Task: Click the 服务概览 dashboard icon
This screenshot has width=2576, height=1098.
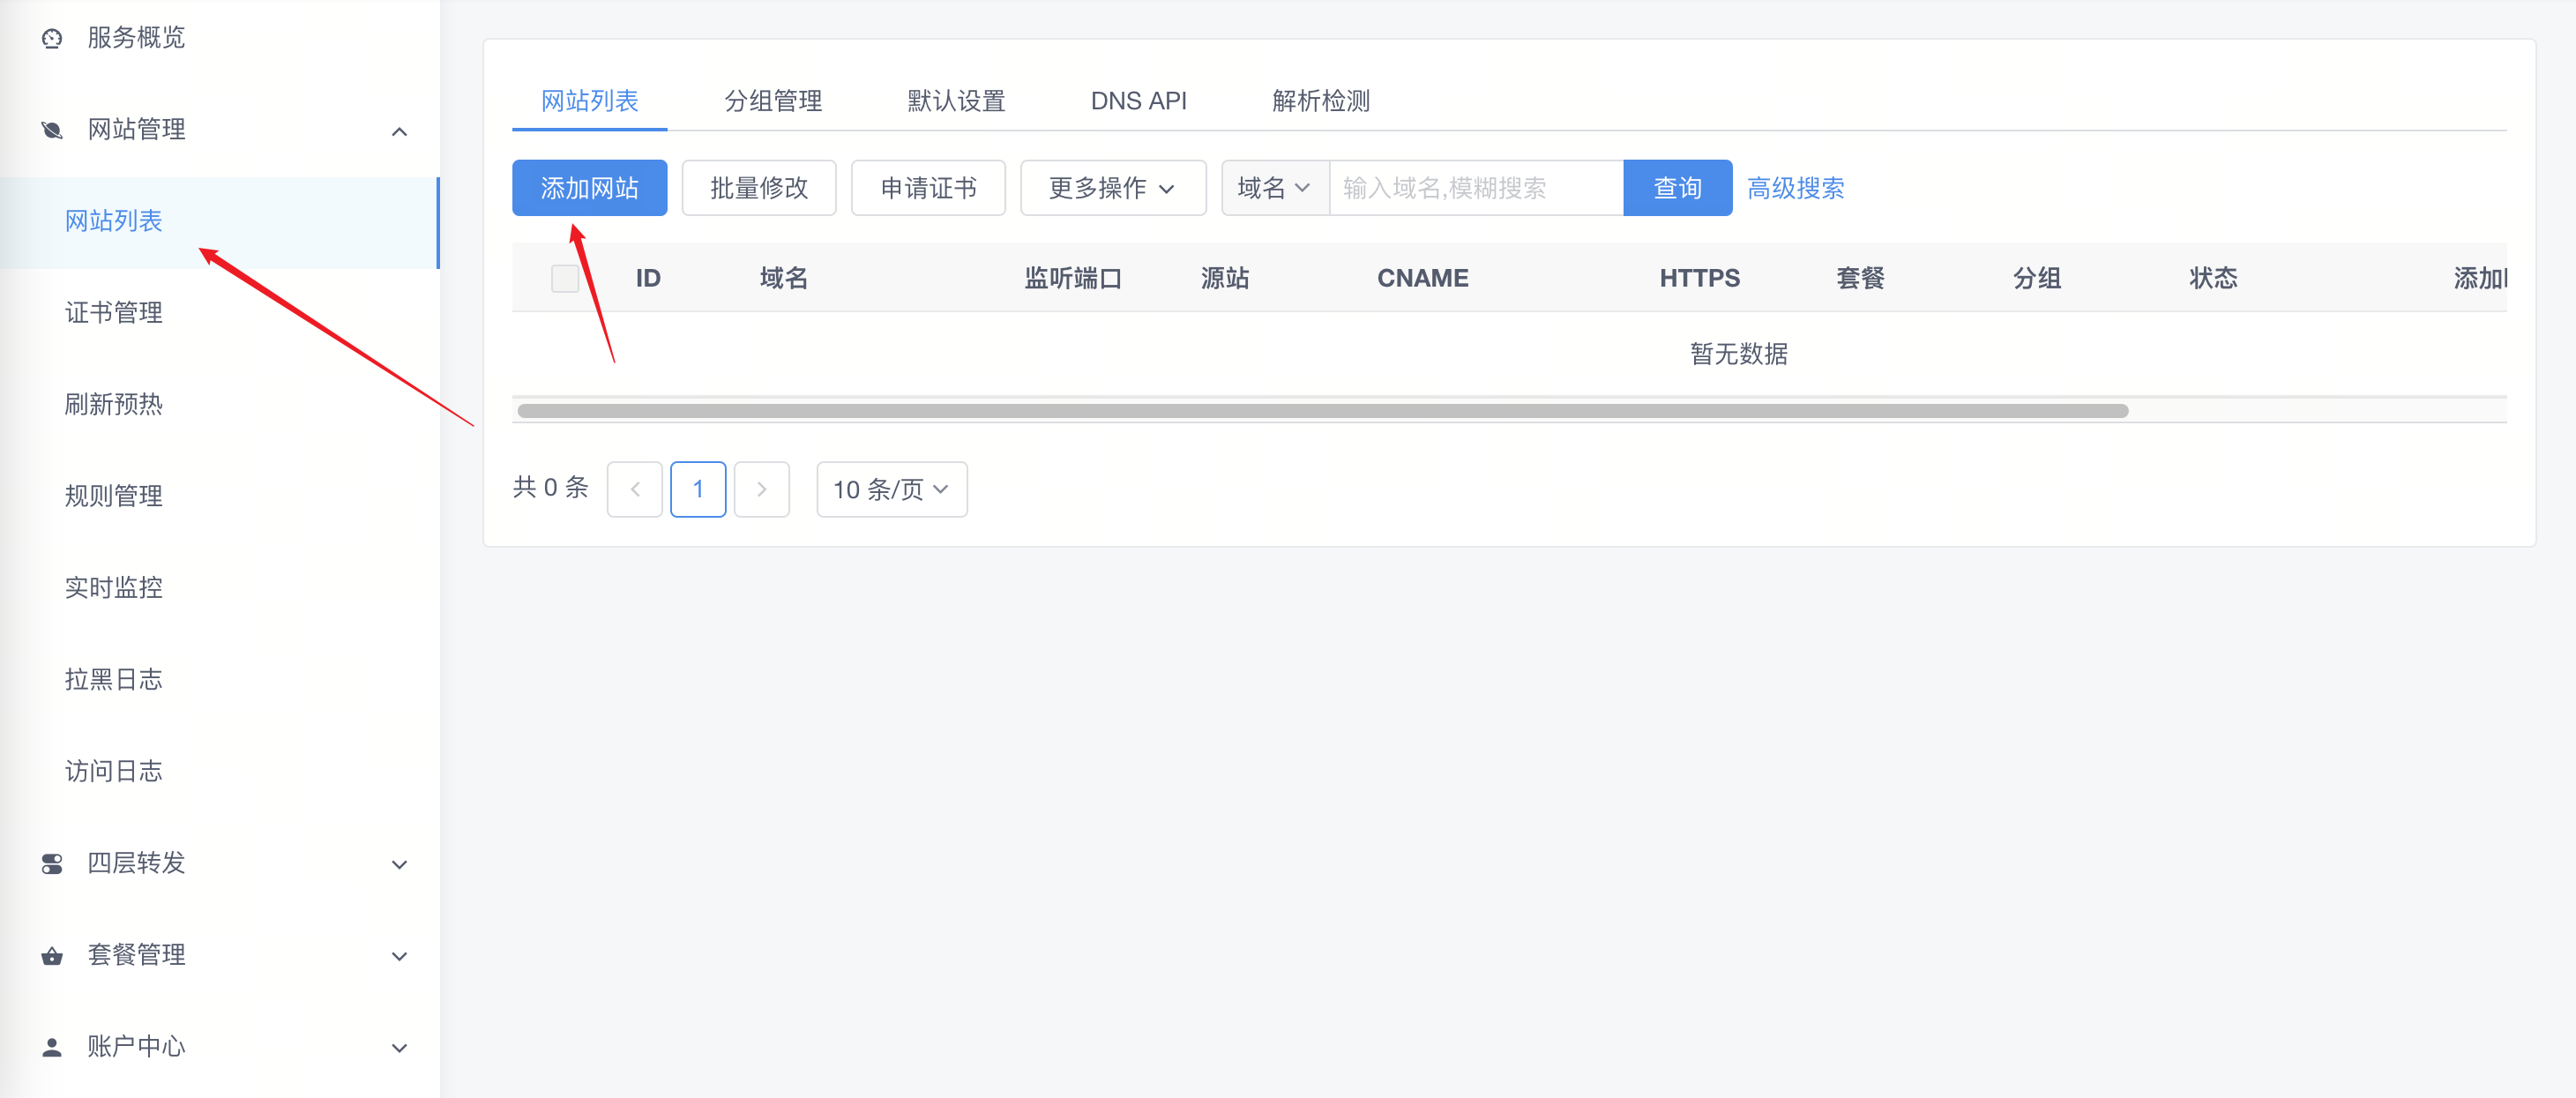Action: coord(51,38)
